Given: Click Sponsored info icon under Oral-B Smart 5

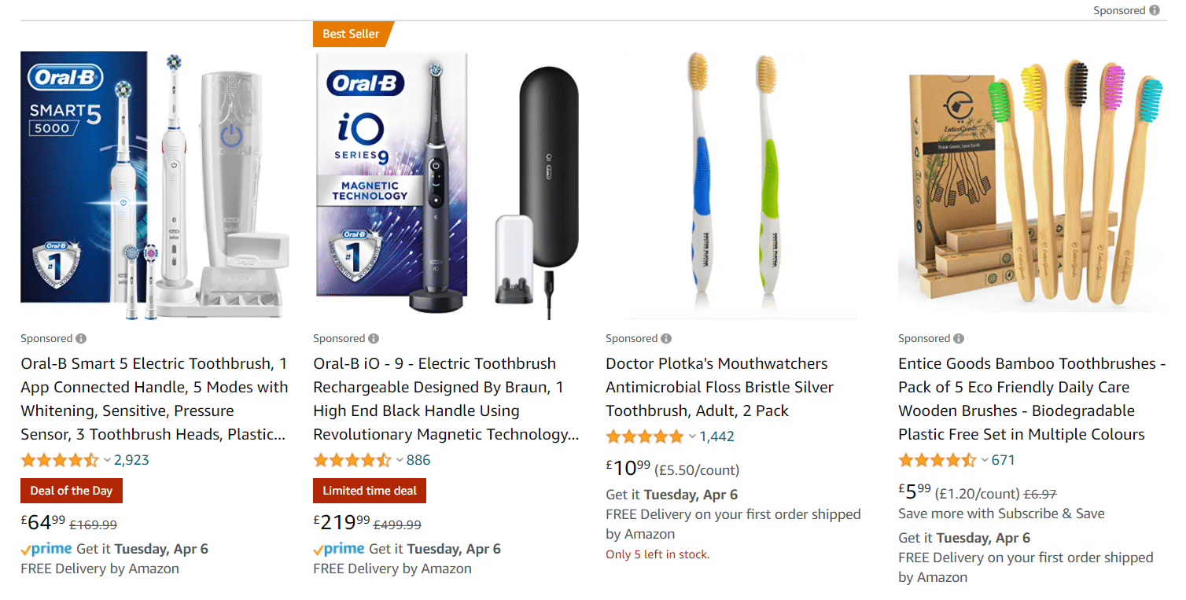Looking at the screenshot, I should tap(81, 338).
